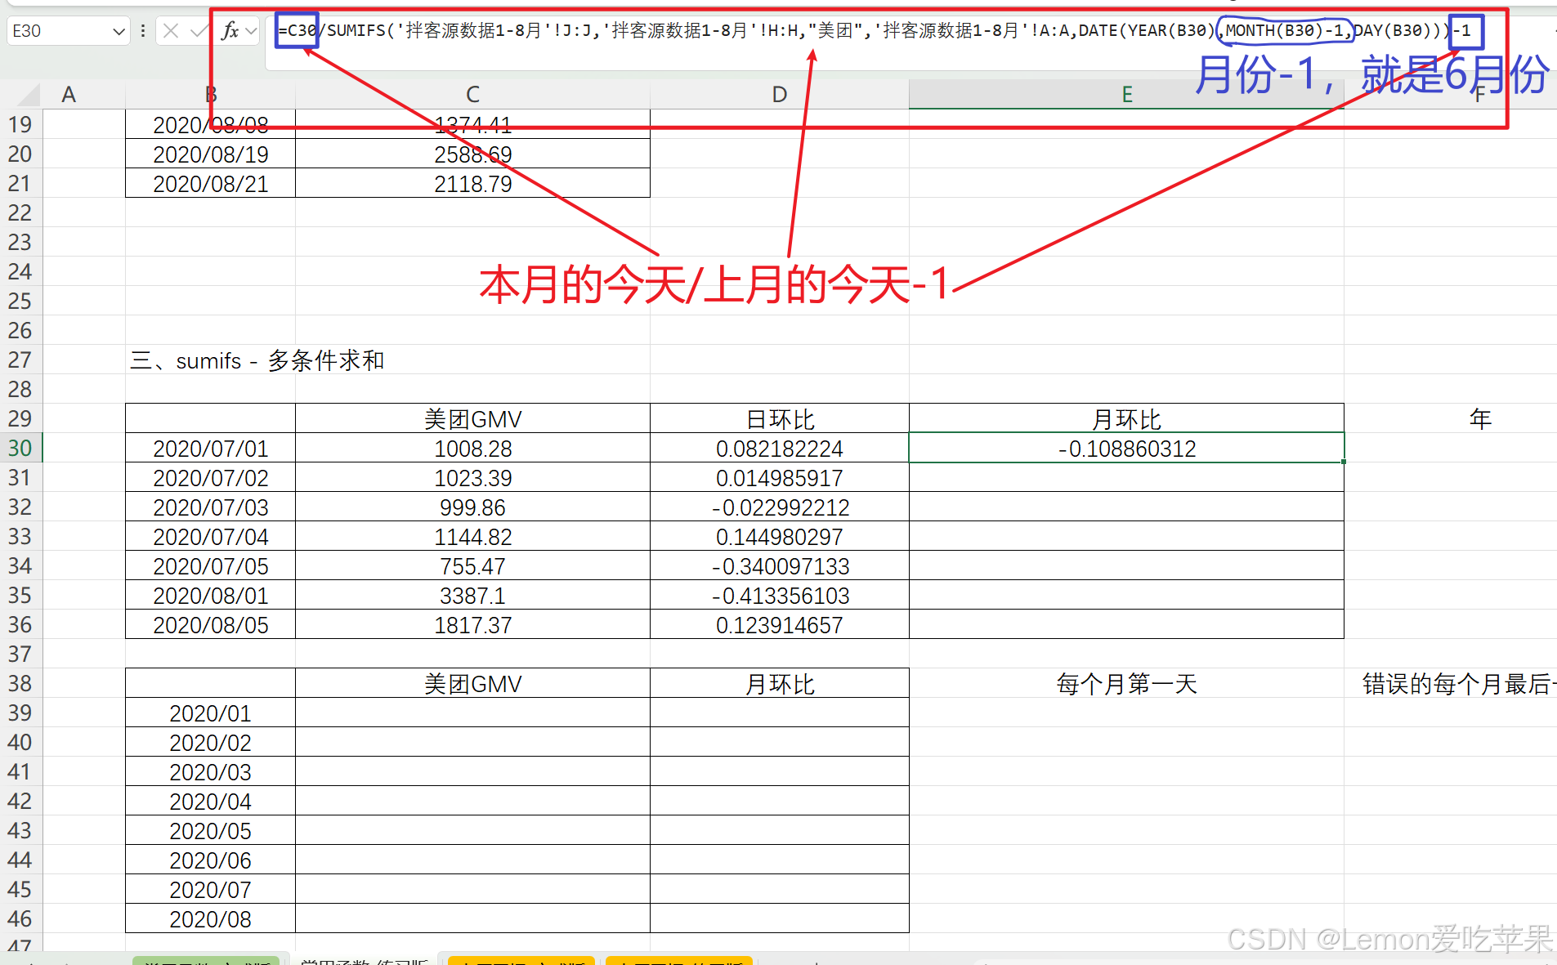Click cell with value 0.082182224

[x=779, y=448]
